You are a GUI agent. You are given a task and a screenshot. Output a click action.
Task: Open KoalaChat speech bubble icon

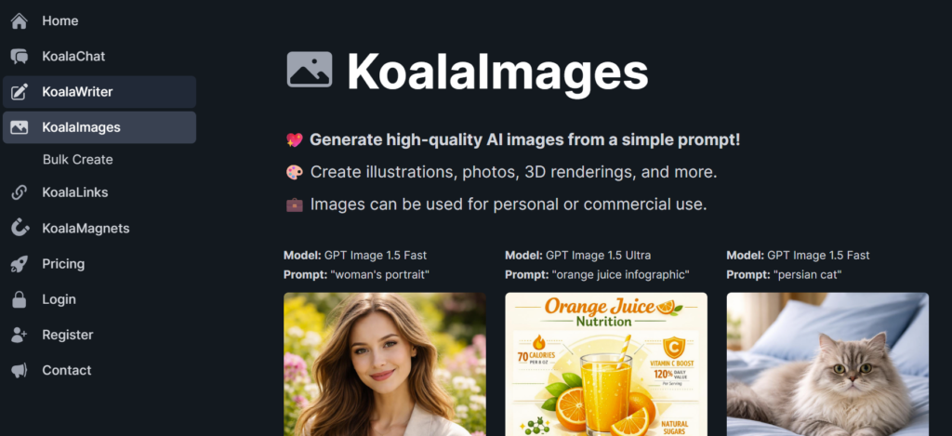[20, 57]
